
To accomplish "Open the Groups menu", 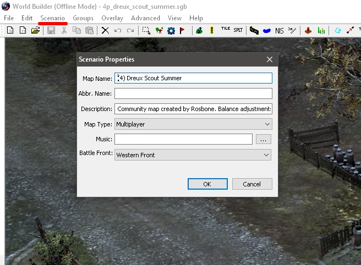I will click(x=83, y=18).
